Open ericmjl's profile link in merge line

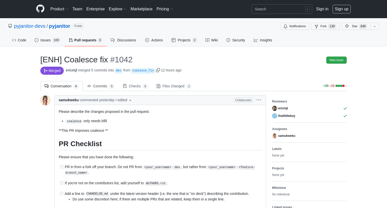pyautogui.click(x=71, y=70)
